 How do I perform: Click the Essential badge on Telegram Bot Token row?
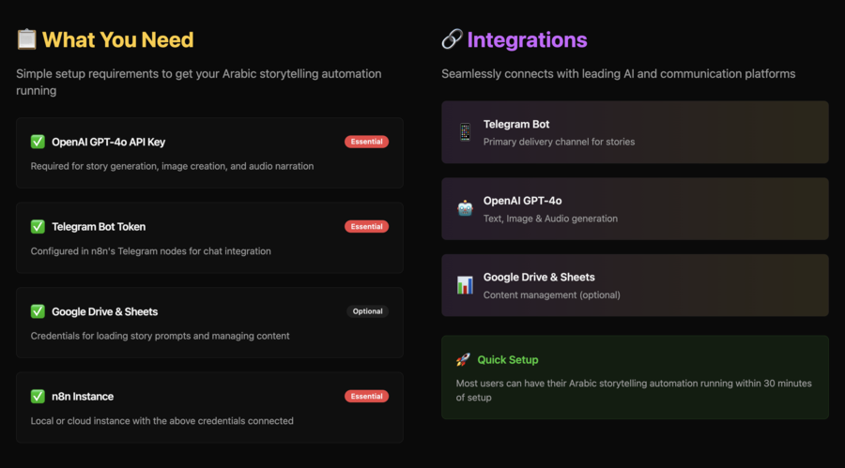366,227
